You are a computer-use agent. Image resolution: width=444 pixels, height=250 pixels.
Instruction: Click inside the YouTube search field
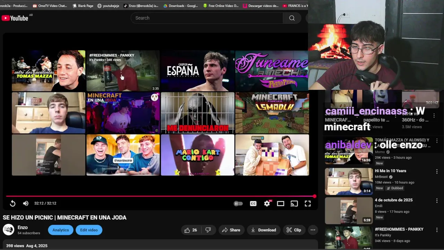coord(207,18)
